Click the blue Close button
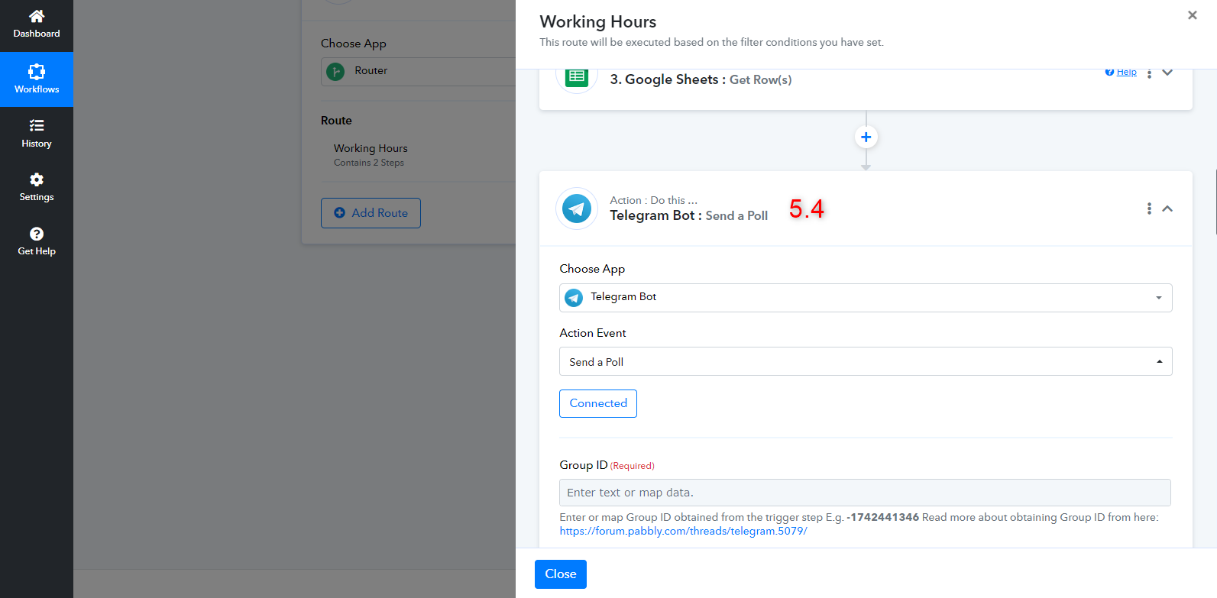 point(561,574)
